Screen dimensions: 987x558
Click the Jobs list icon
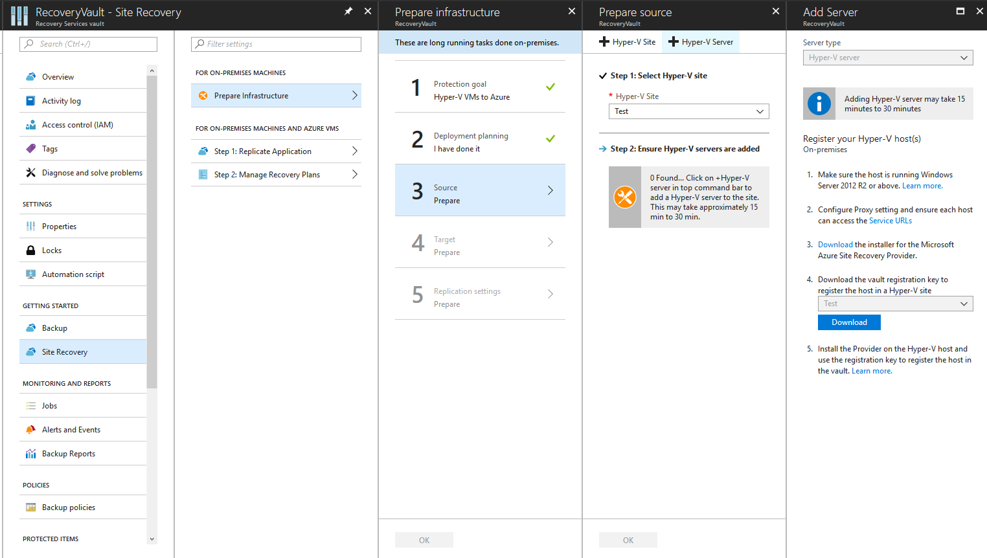pos(30,406)
